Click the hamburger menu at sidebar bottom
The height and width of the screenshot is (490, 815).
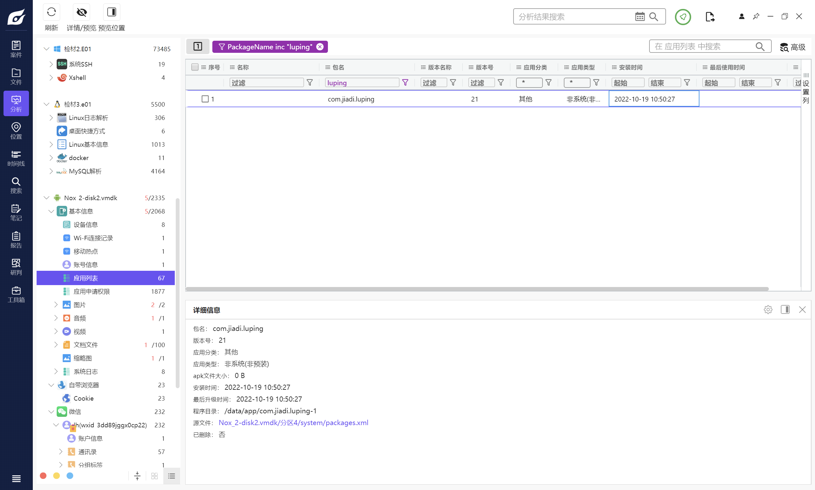tap(16, 478)
